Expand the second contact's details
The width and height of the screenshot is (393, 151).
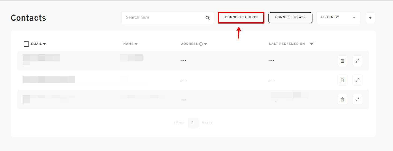pos(357,80)
